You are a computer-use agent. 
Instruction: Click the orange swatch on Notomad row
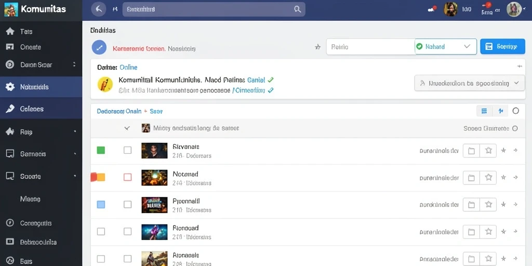click(x=101, y=177)
